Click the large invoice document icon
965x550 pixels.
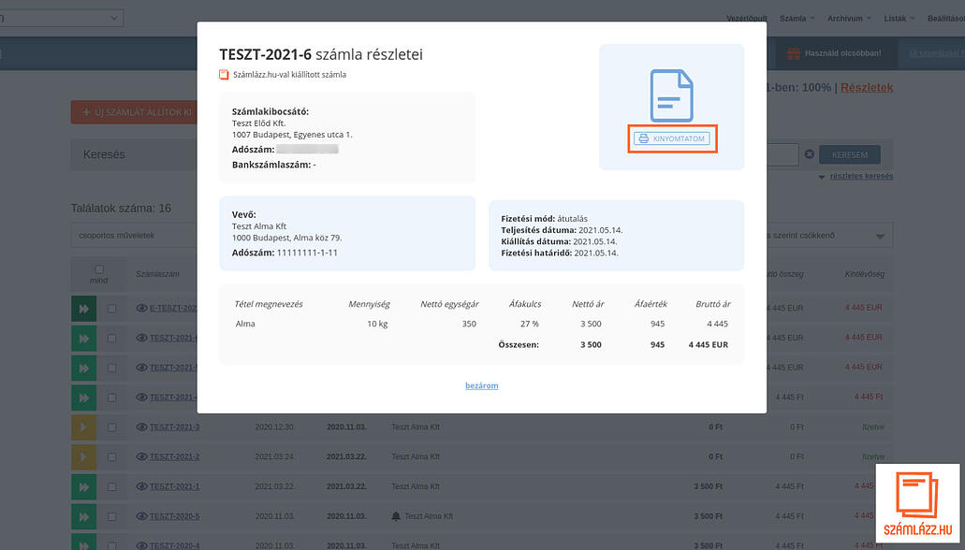[671, 94]
